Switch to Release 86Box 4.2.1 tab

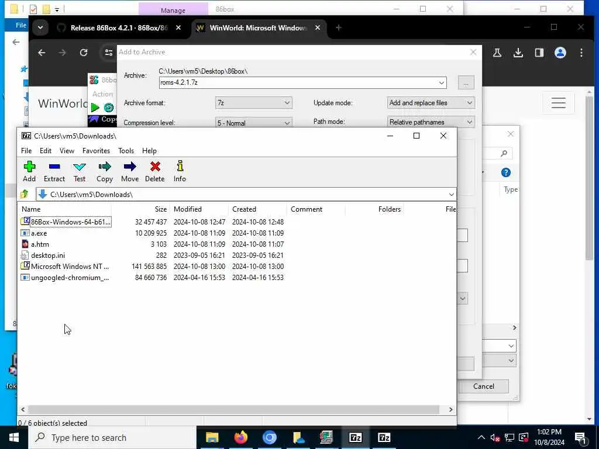tap(118, 28)
